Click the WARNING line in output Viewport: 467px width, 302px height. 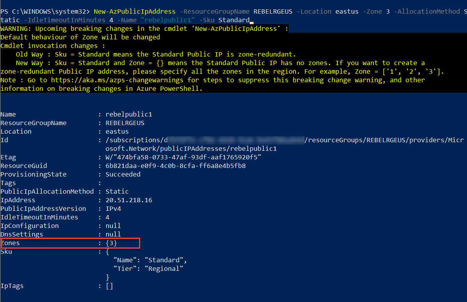click(x=145, y=29)
